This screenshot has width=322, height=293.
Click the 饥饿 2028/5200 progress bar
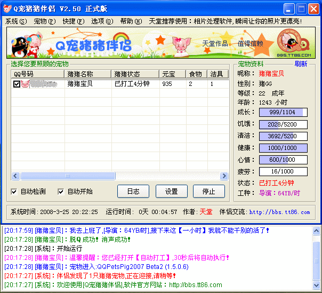[x=283, y=124]
